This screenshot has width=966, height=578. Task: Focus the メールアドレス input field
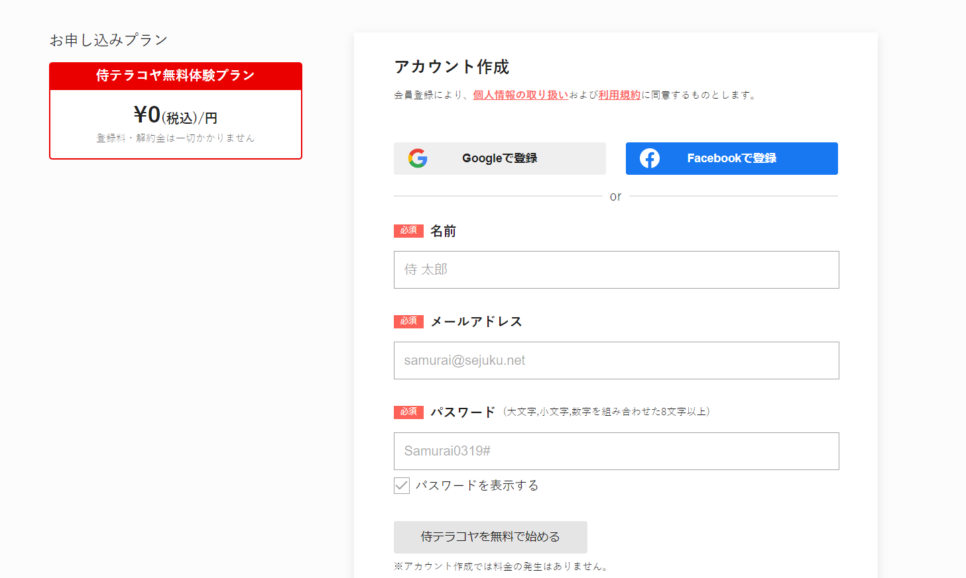coord(616,360)
